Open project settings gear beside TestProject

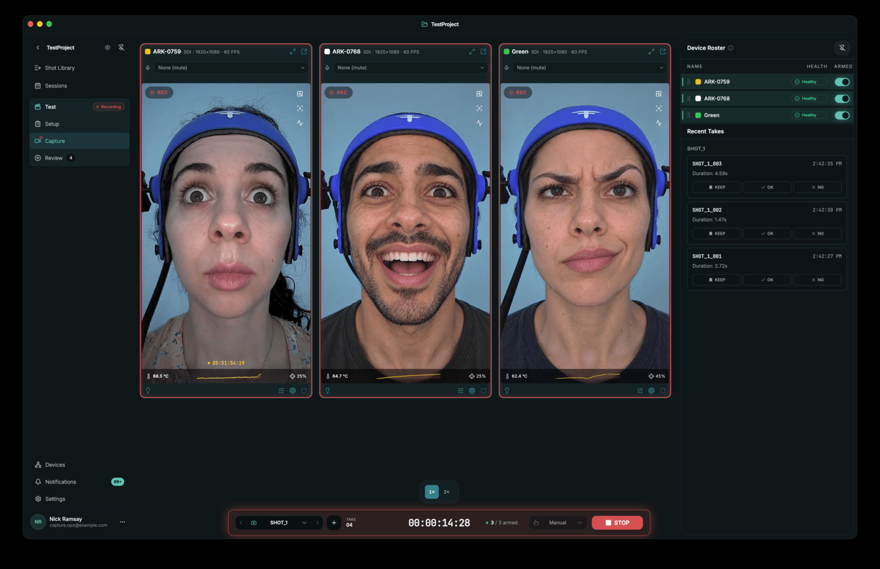[x=107, y=48]
